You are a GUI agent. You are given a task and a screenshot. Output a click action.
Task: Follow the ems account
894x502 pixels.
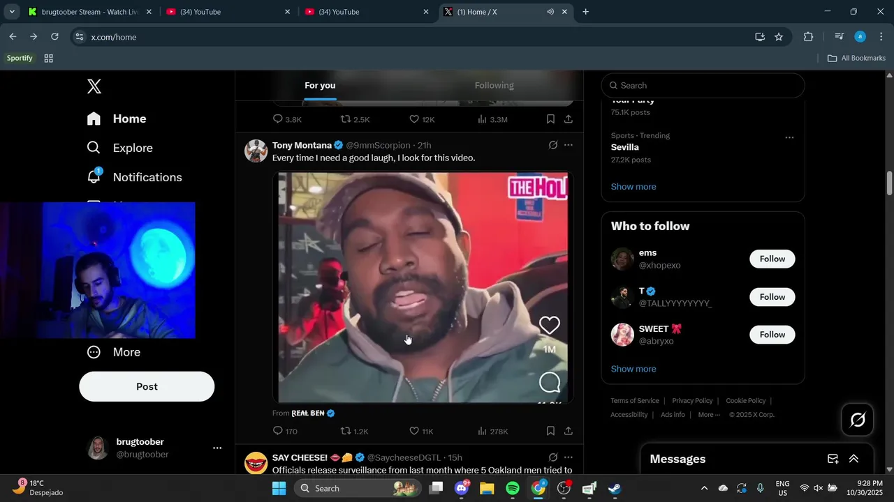tap(772, 259)
